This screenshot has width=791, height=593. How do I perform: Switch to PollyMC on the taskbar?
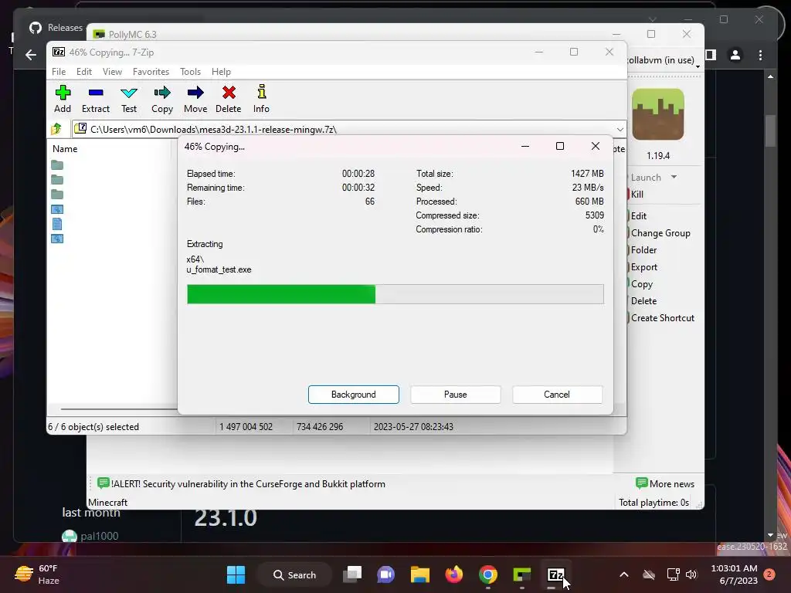(521, 574)
